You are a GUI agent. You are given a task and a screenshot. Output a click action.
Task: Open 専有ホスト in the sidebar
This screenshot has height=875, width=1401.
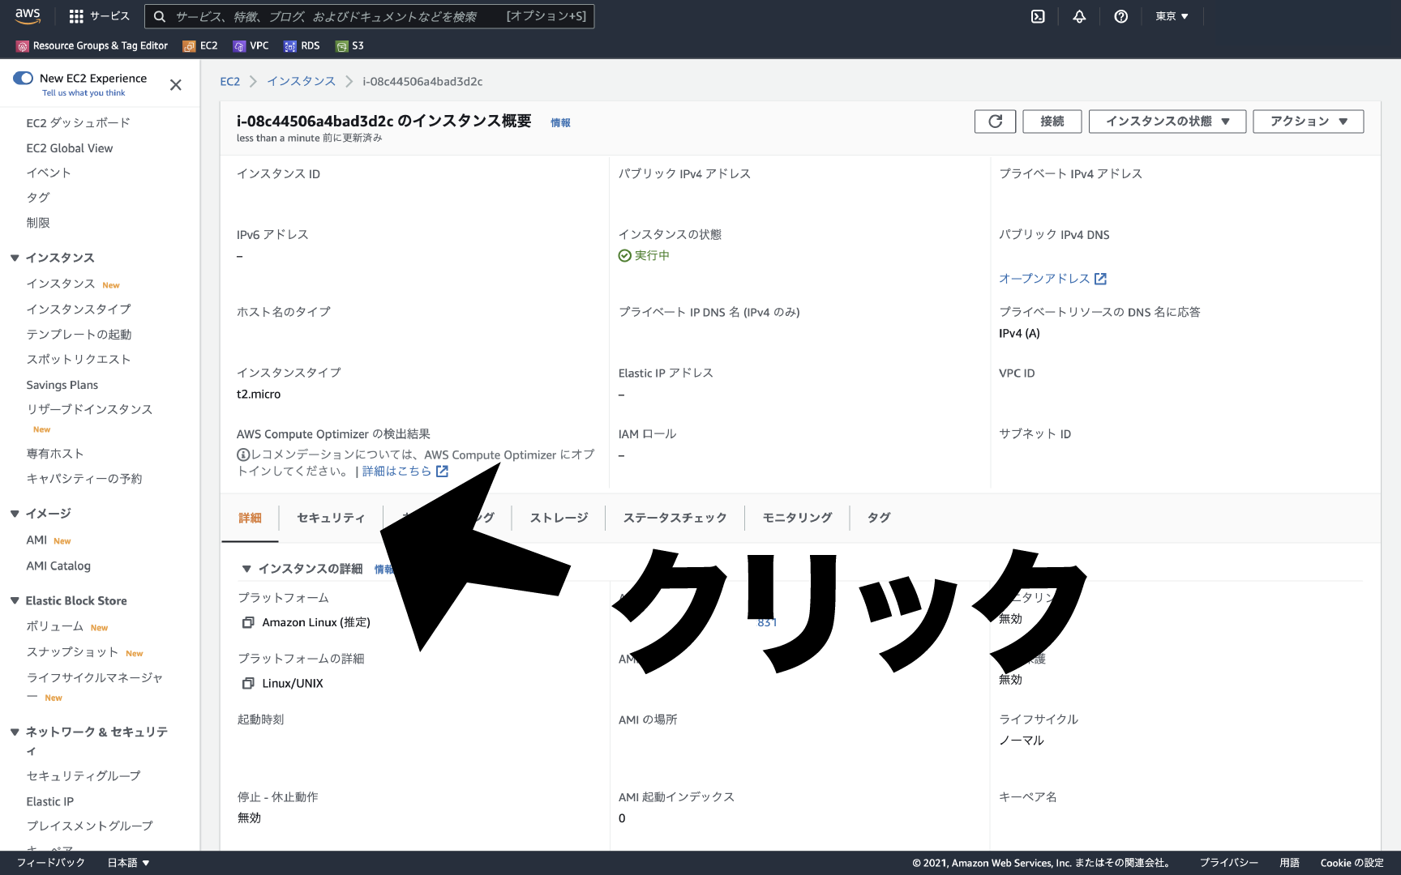[x=55, y=454]
